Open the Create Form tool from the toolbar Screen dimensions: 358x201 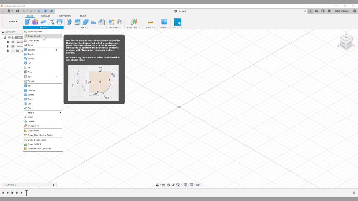point(35,22)
